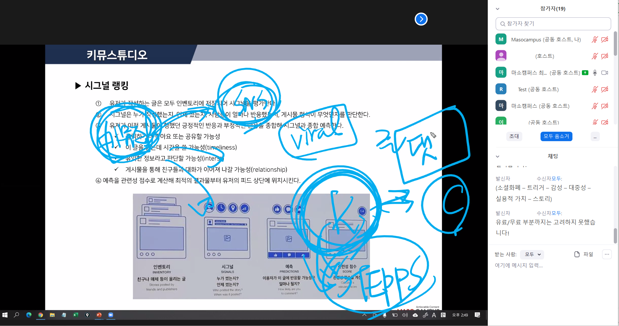
Task: Click the microphone icon of the screen-sharing co-host
Action: [595, 73]
